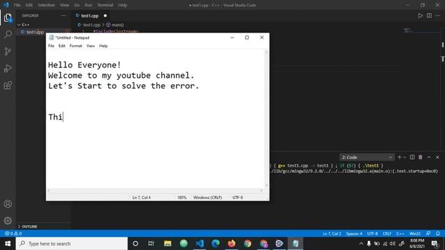
Task: Open VS Code Go menu
Action: 76,5
